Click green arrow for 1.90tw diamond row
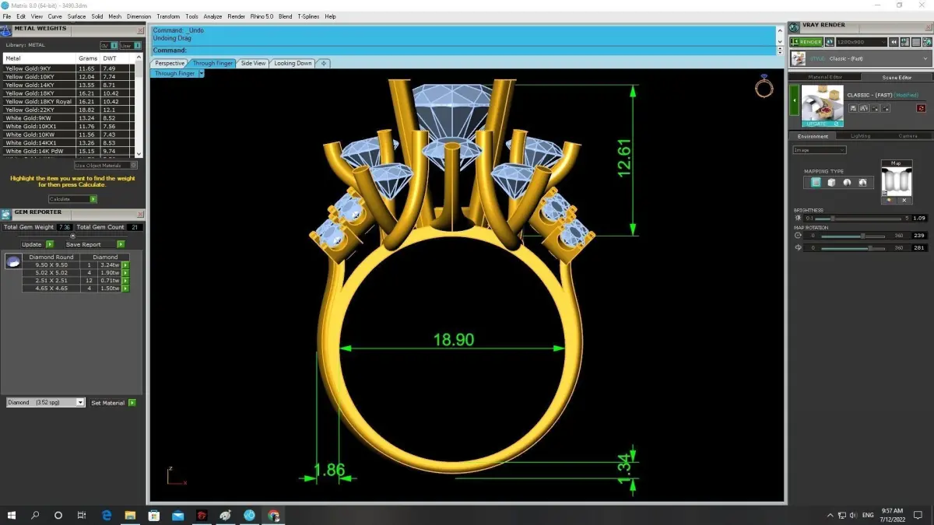 click(125, 273)
